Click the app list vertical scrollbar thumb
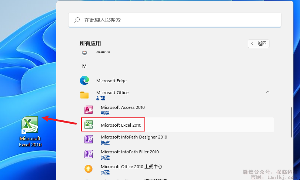300x180 pixels. [x=291, y=122]
